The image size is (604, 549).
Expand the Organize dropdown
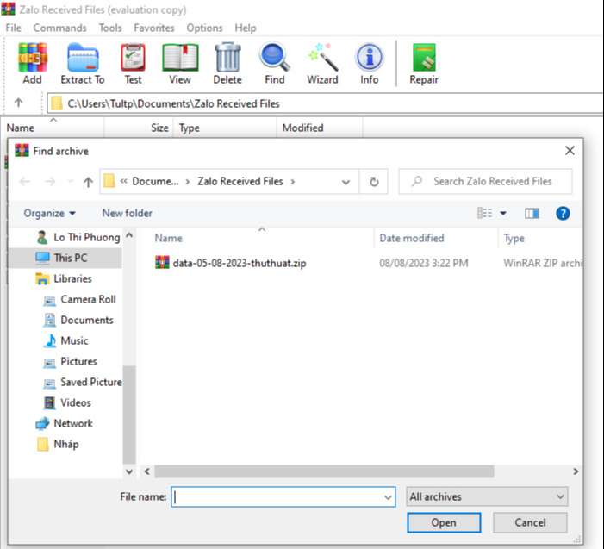(x=50, y=213)
